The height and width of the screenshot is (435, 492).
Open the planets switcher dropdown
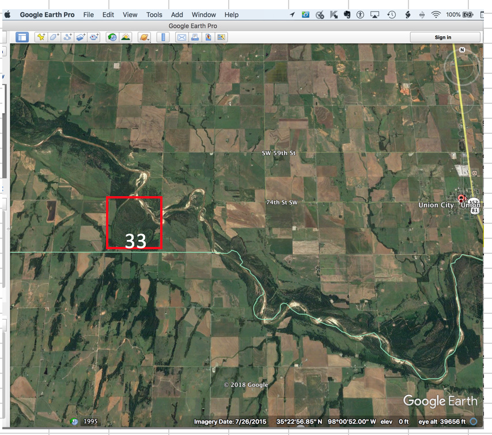(x=144, y=37)
